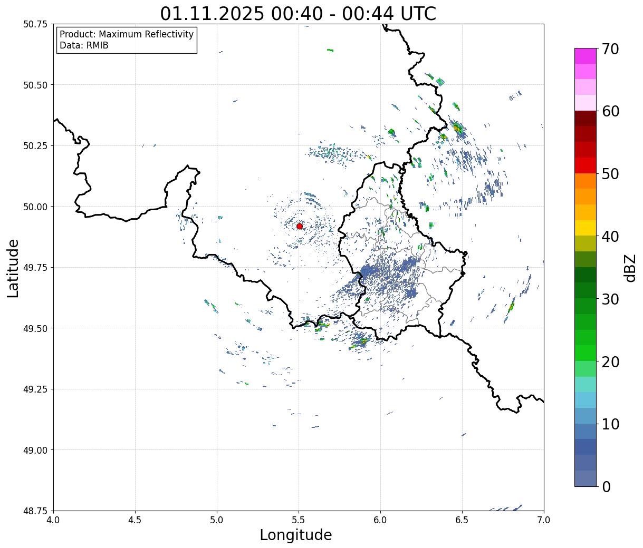643x548 pixels.
Task: Click the 48.75 latitude tick label
Action: (35, 511)
